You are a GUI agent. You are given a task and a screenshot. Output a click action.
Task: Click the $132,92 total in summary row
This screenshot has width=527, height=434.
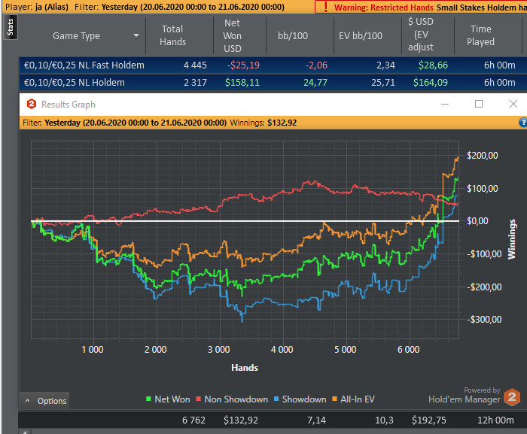tap(241, 420)
